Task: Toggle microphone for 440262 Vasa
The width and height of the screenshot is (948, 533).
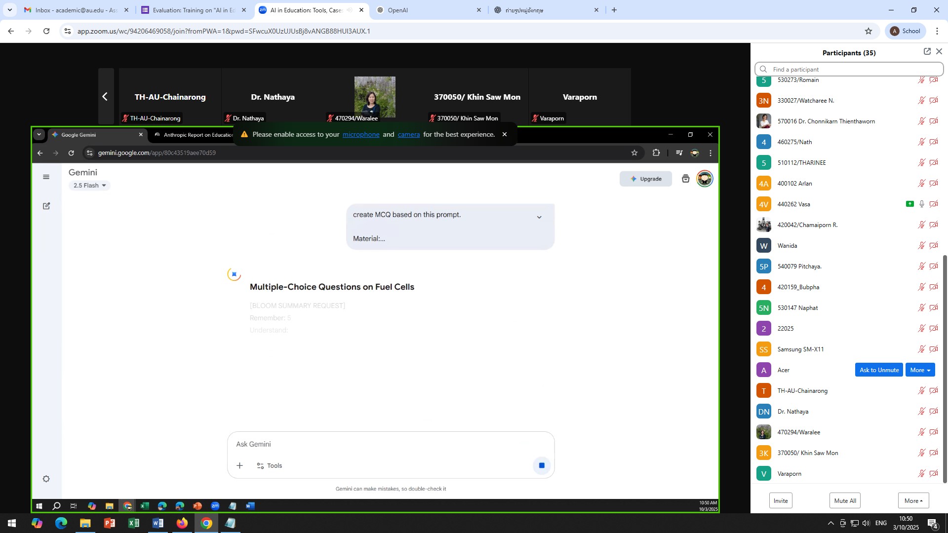Action: [x=921, y=204]
